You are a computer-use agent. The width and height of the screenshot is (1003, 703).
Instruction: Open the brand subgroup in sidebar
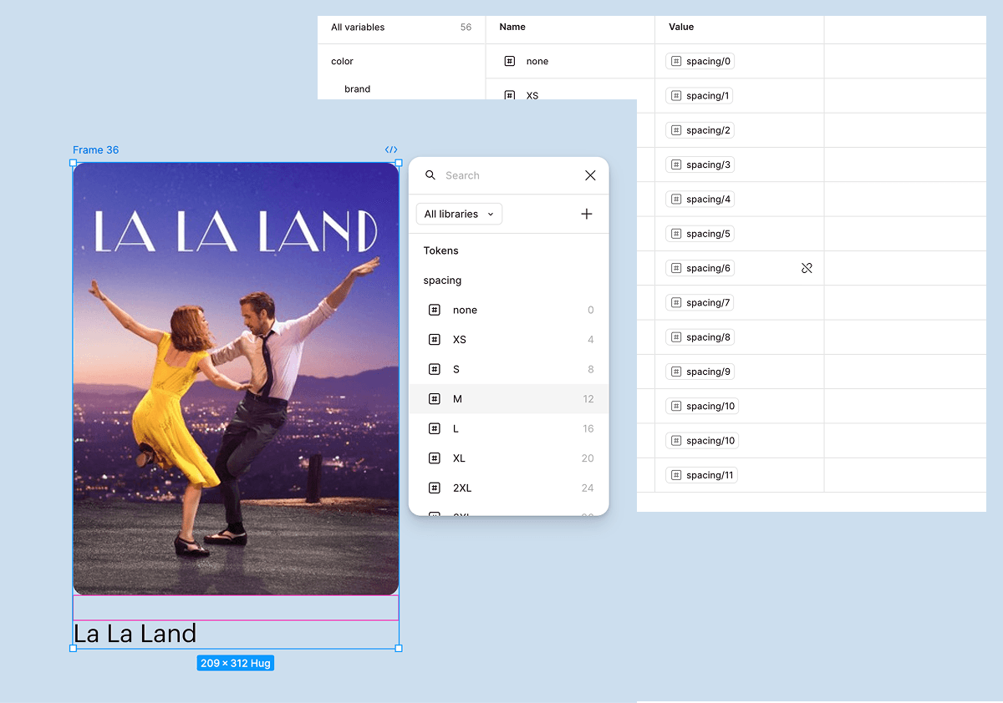coord(357,89)
